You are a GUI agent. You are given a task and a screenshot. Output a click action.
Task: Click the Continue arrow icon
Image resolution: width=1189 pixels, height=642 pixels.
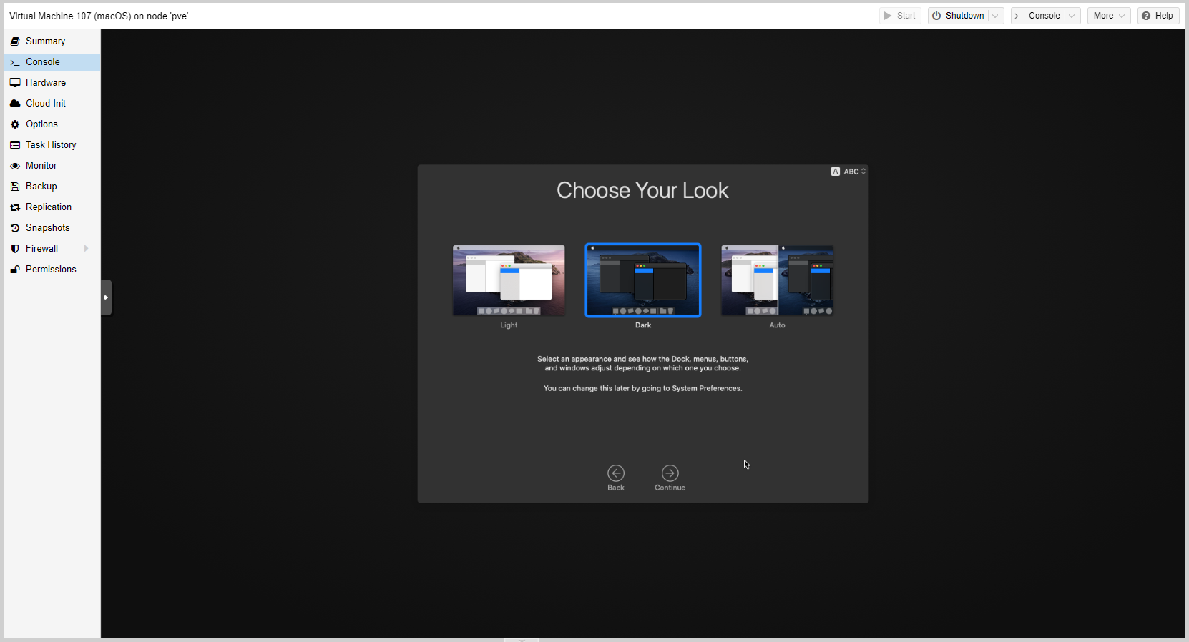point(670,473)
